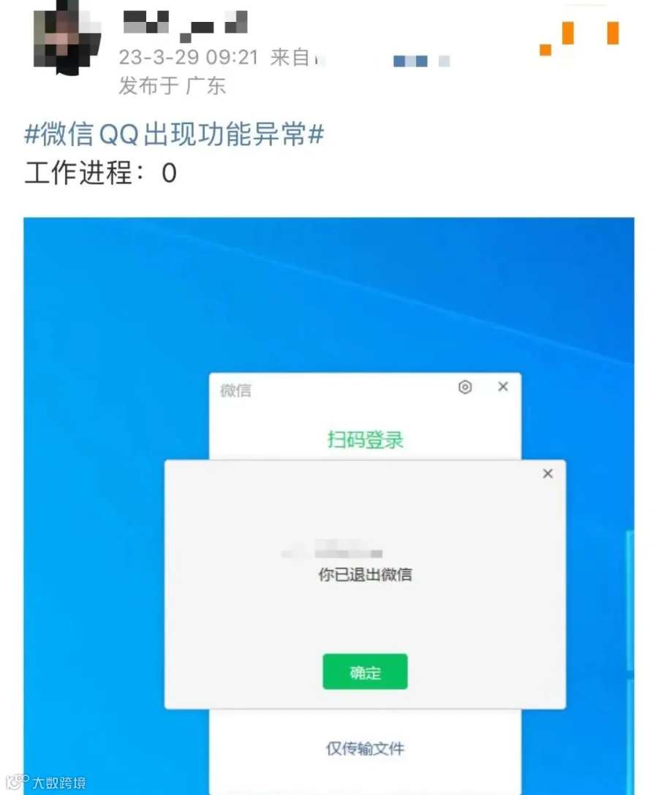Open the attached blue desktop photo

coord(329,506)
